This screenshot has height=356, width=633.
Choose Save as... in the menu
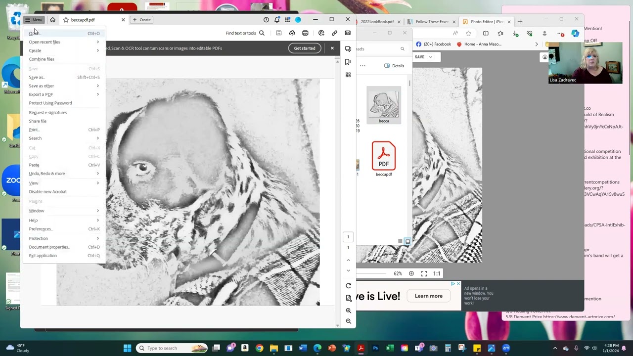(64, 77)
